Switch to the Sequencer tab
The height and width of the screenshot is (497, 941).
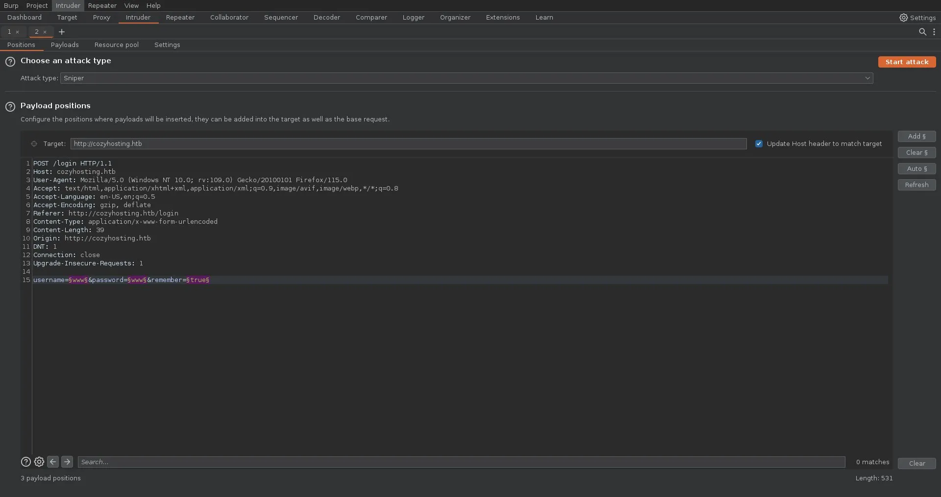pos(281,18)
